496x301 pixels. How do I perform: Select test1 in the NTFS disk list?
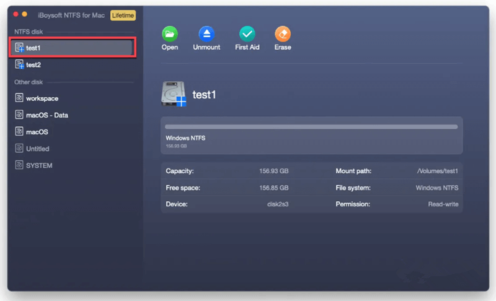(73, 48)
